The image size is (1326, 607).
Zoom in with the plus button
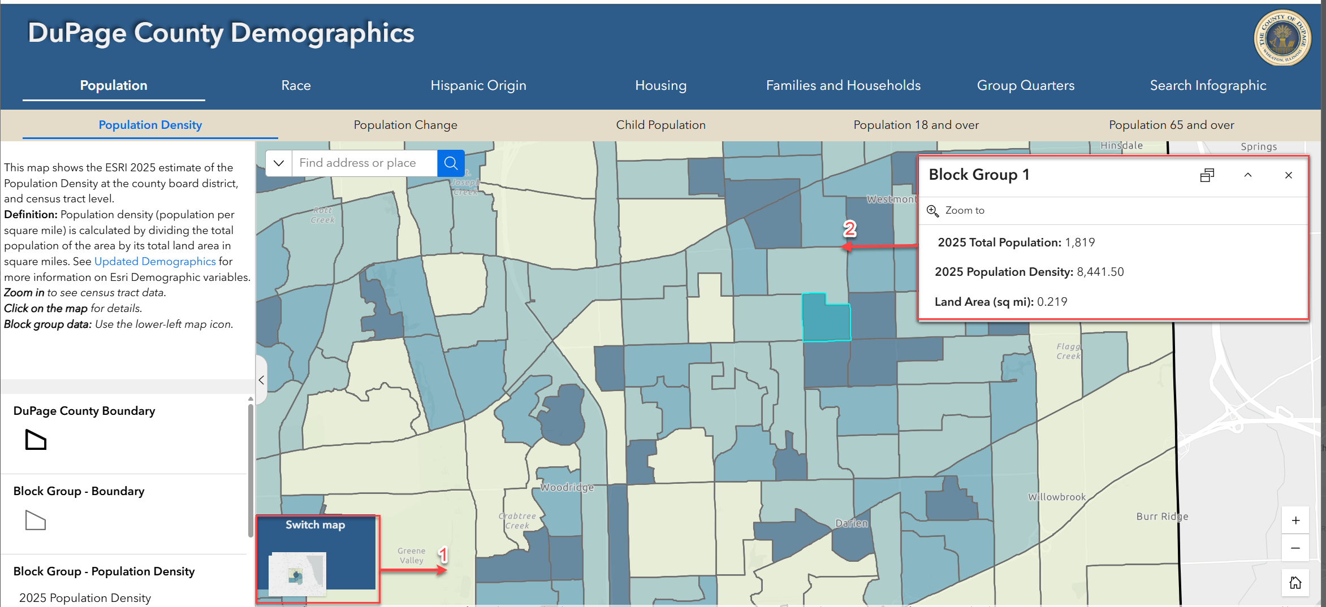(1295, 520)
